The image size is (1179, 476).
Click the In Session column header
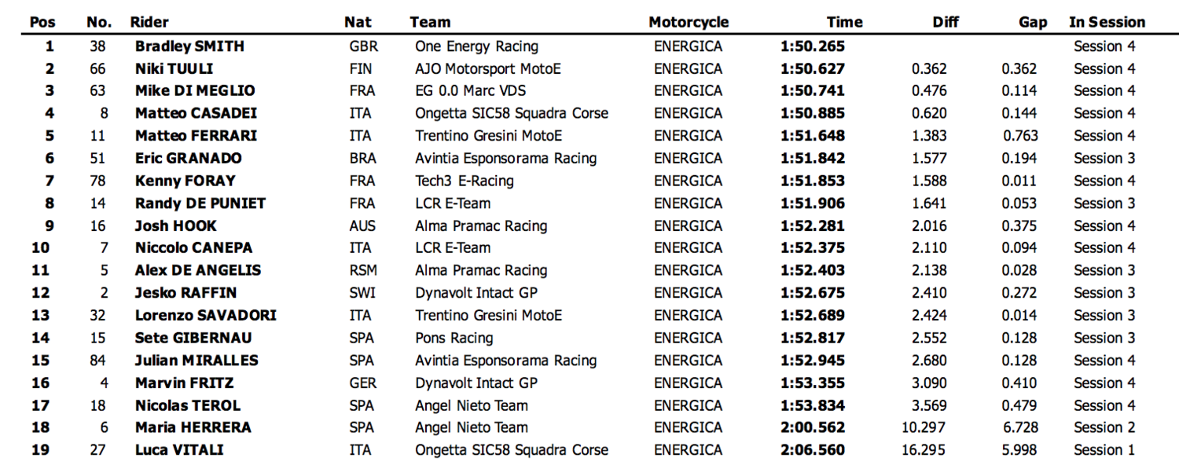pyautogui.click(x=1107, y=22)
